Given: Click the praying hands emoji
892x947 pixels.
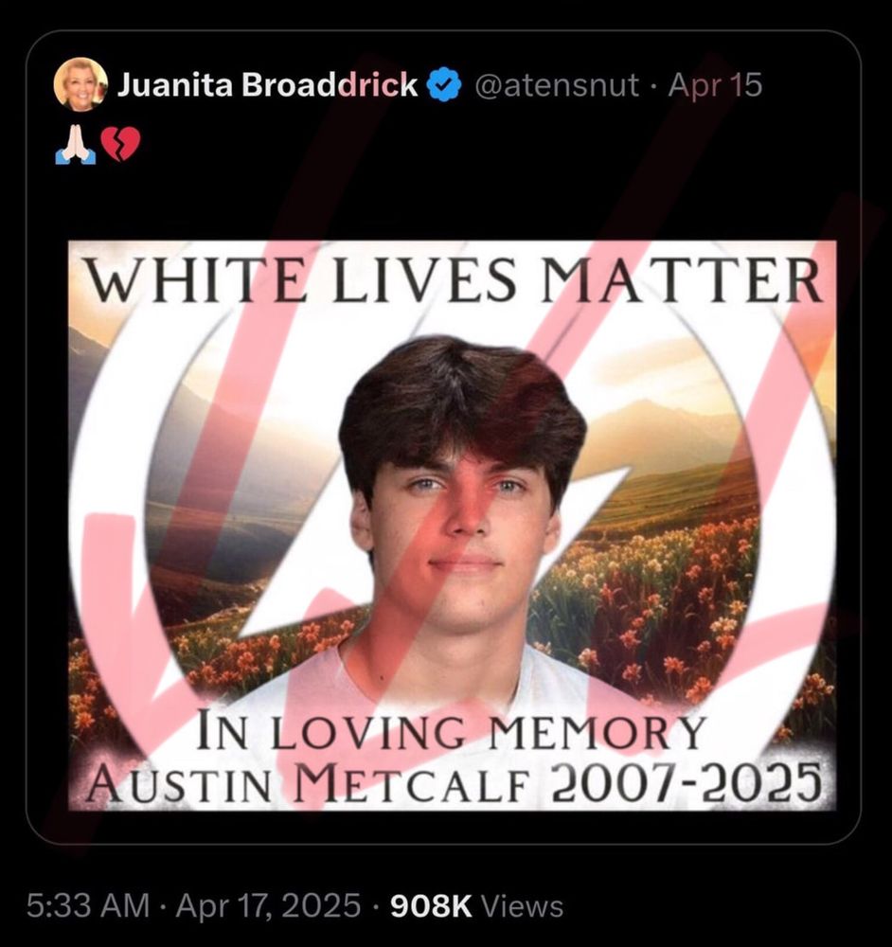Looking at the screenshot, I should (75, 144).
